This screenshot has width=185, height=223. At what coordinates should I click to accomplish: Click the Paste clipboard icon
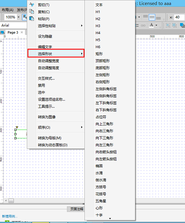(31, 18)
